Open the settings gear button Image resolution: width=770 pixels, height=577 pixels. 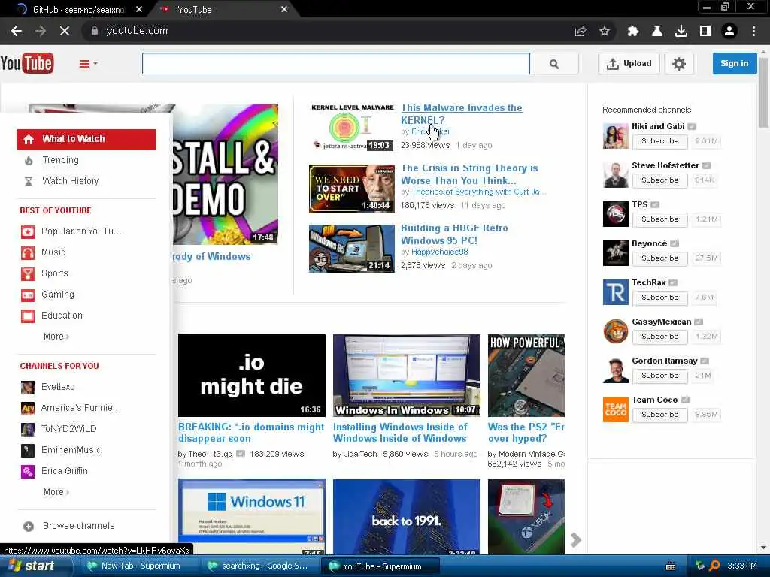(x=679, y=63)
